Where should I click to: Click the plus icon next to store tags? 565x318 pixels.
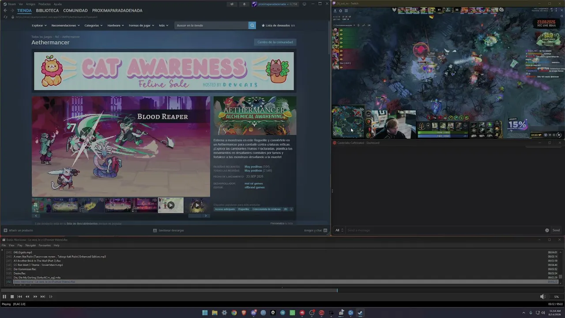point(291,209)
